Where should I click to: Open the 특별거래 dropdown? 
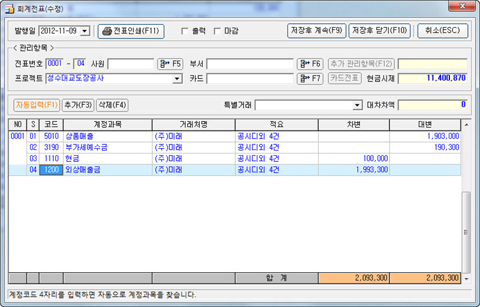357,106
